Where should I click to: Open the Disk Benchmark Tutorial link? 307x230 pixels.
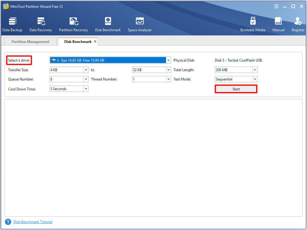33,222
